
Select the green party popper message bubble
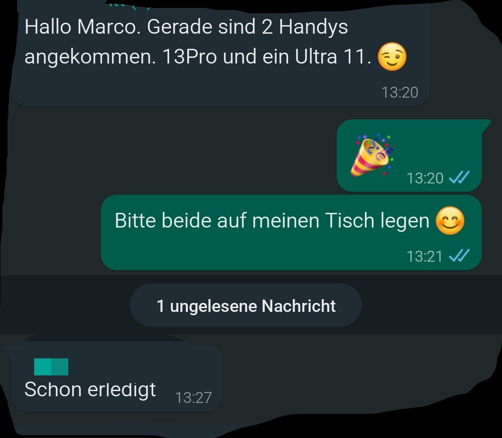coord(409,155)
